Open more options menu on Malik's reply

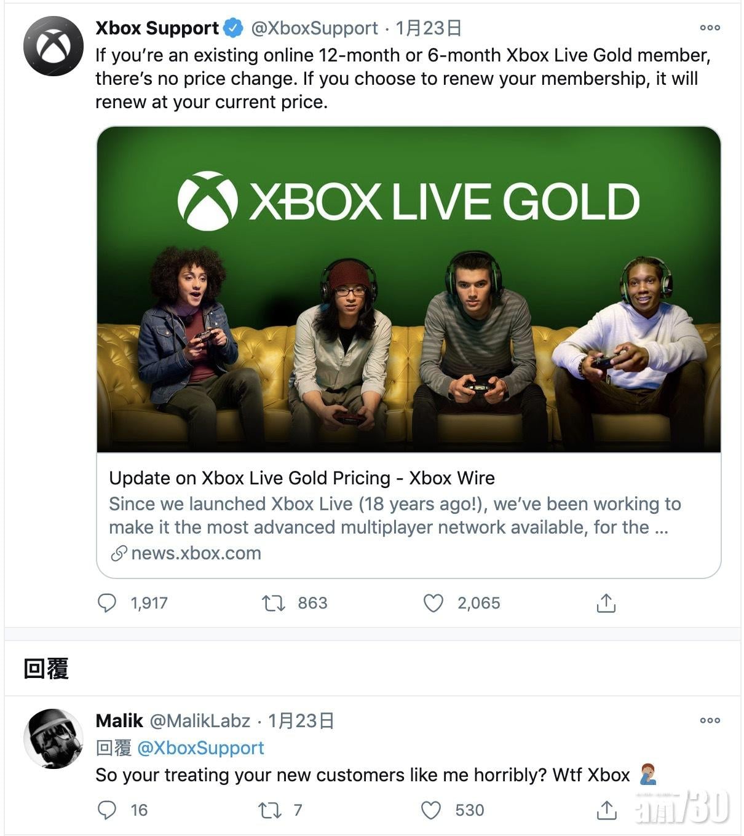point(710,720)
